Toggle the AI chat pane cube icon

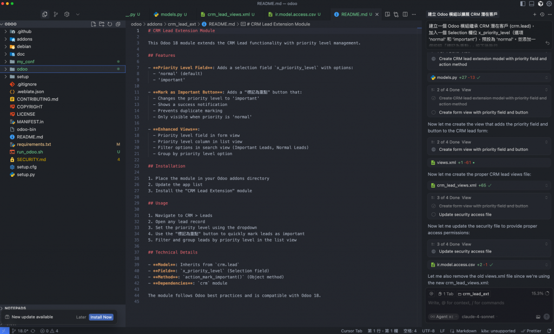540,4
